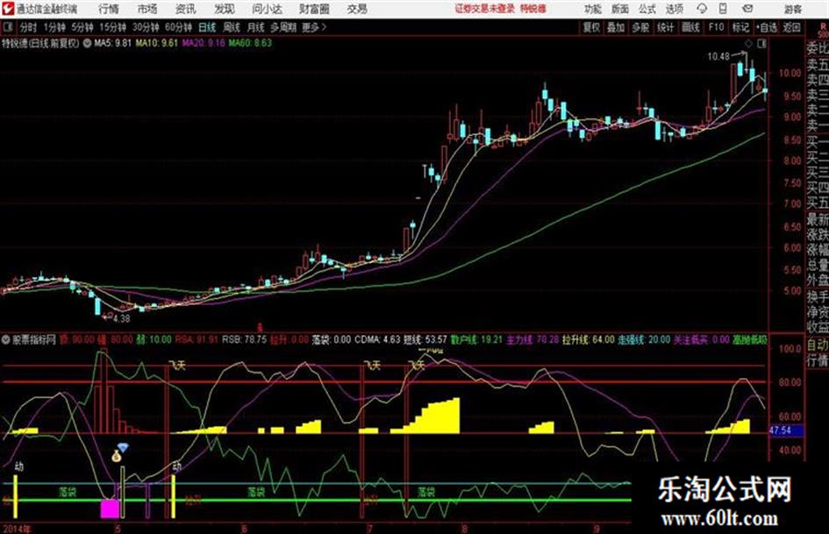Switch to the 15分钟 period tab

pos(112,27)
